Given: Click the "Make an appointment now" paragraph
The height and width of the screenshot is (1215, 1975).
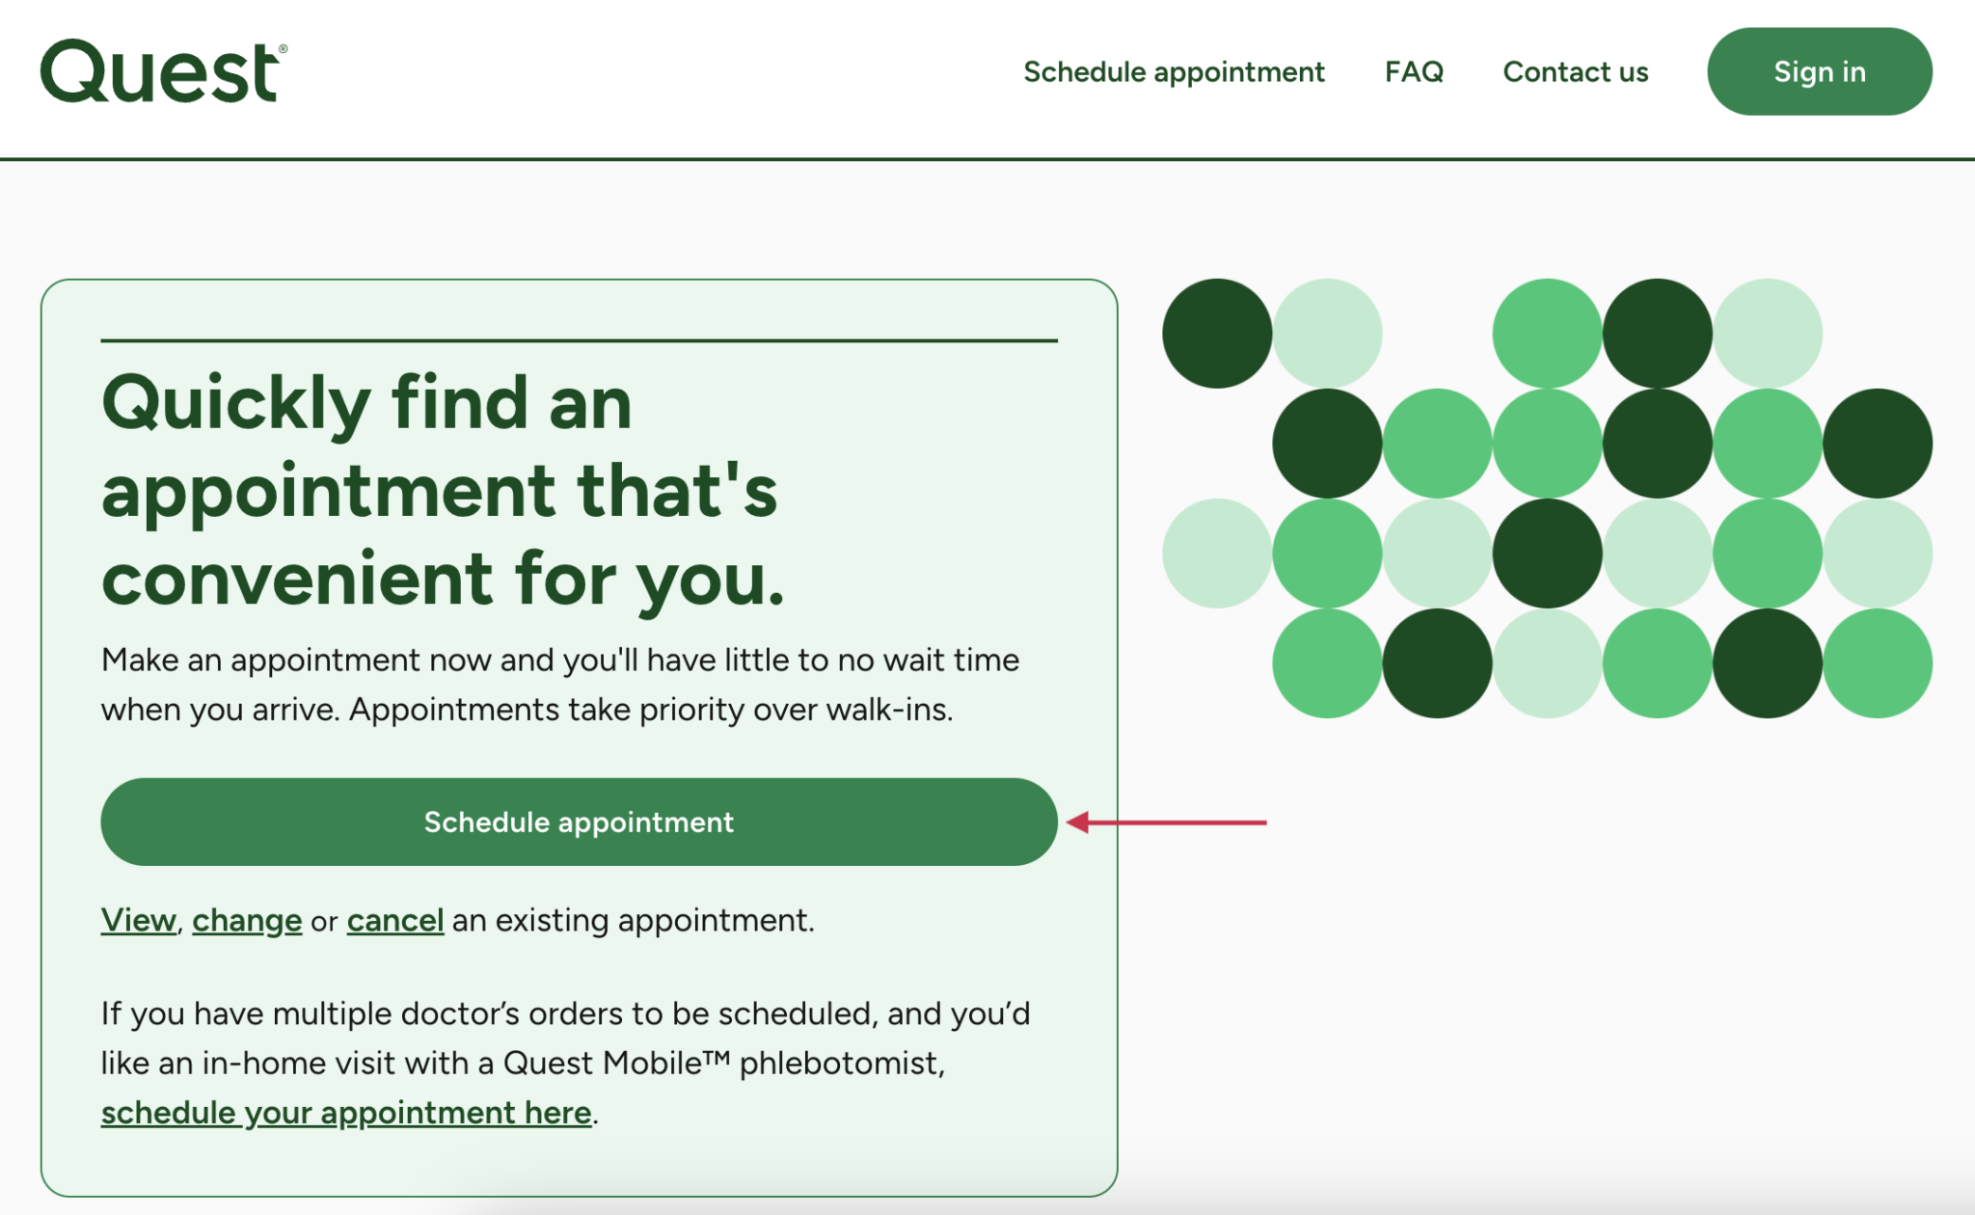Looking at the screenshot, I should 559,661.
